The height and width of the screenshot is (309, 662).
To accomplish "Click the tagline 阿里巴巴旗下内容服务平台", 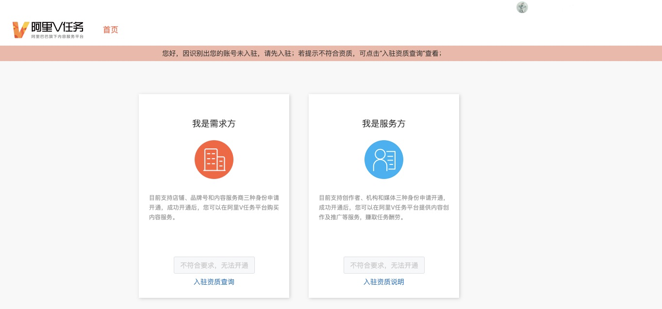I will pyautogui.click(x=57, y=37).
